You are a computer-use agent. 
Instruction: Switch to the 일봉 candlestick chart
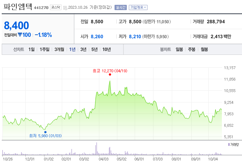coord(180,49)
